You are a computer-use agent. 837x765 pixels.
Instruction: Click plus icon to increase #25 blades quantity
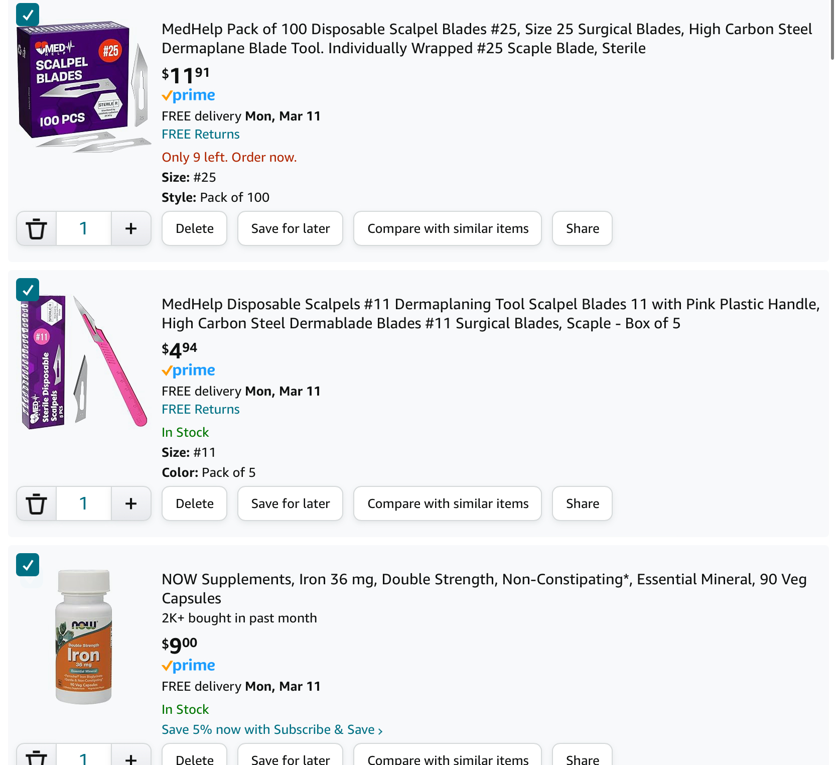(x=131, y=229)
